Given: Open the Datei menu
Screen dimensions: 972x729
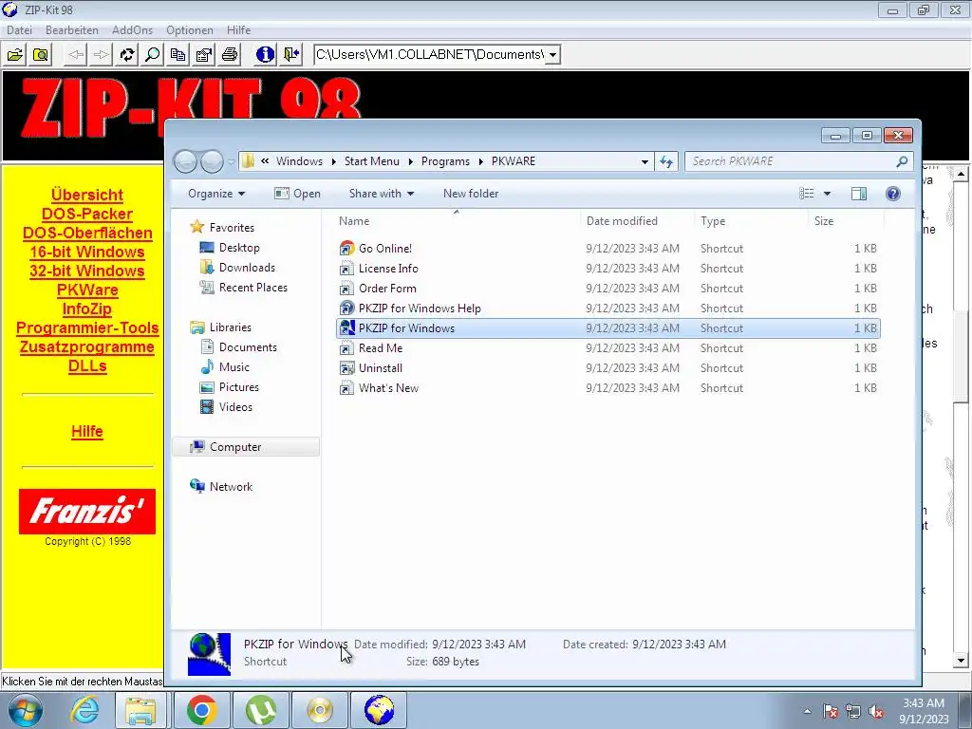Looking at the screenshot, I should click(x=19, y=29).
